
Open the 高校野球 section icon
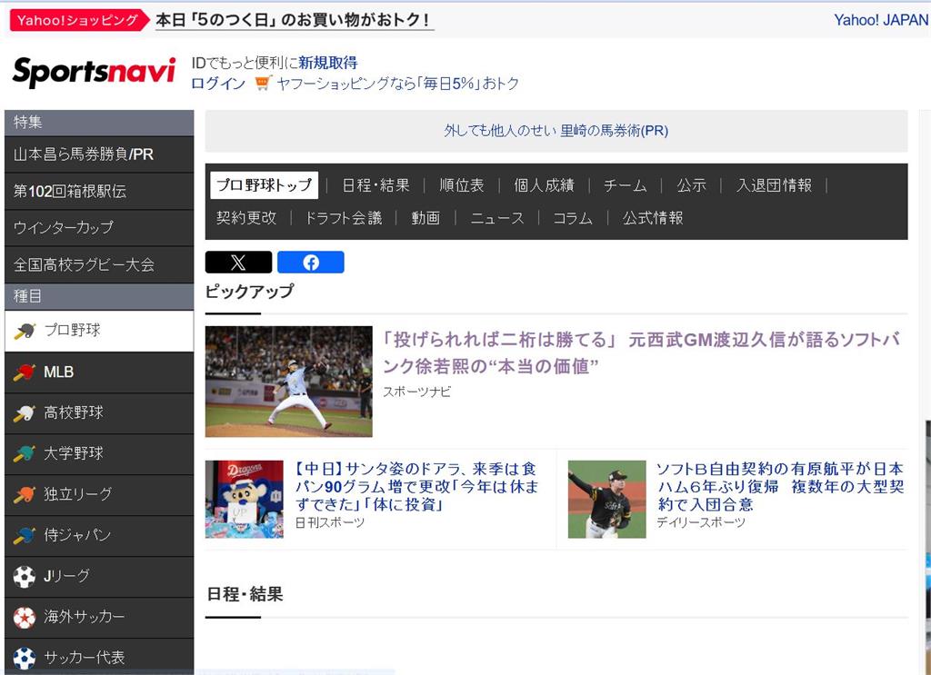[x=25, y=413]
